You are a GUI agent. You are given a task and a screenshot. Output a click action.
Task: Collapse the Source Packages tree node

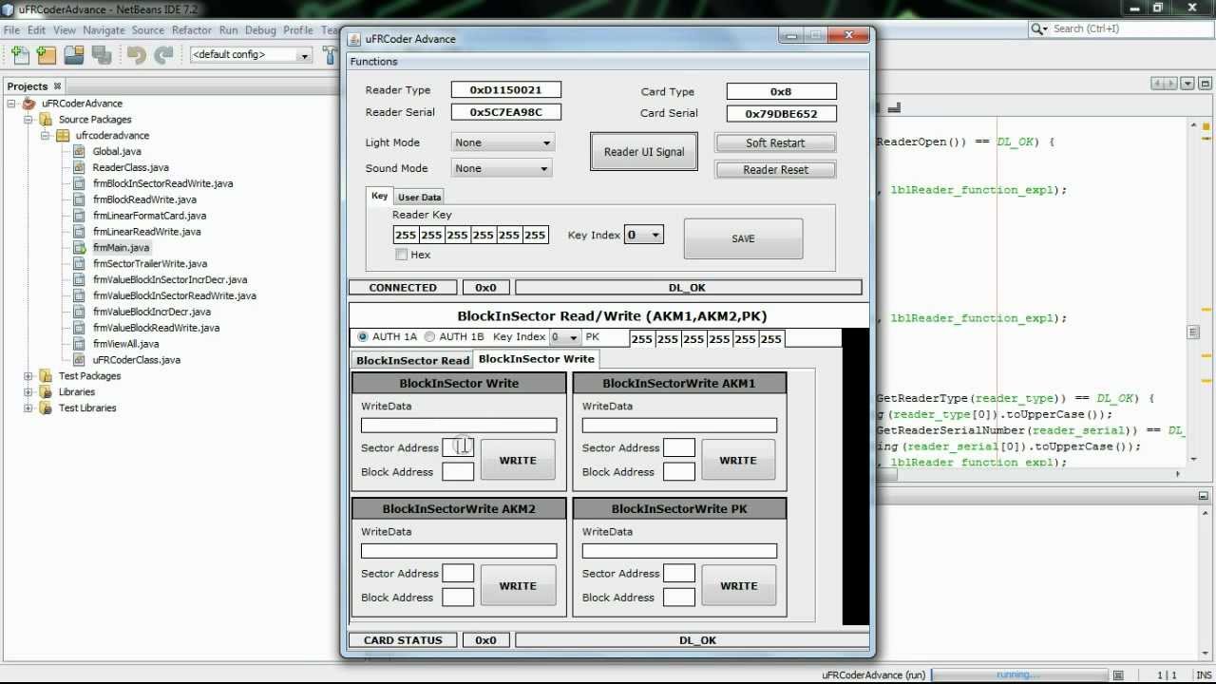point(28,120)
